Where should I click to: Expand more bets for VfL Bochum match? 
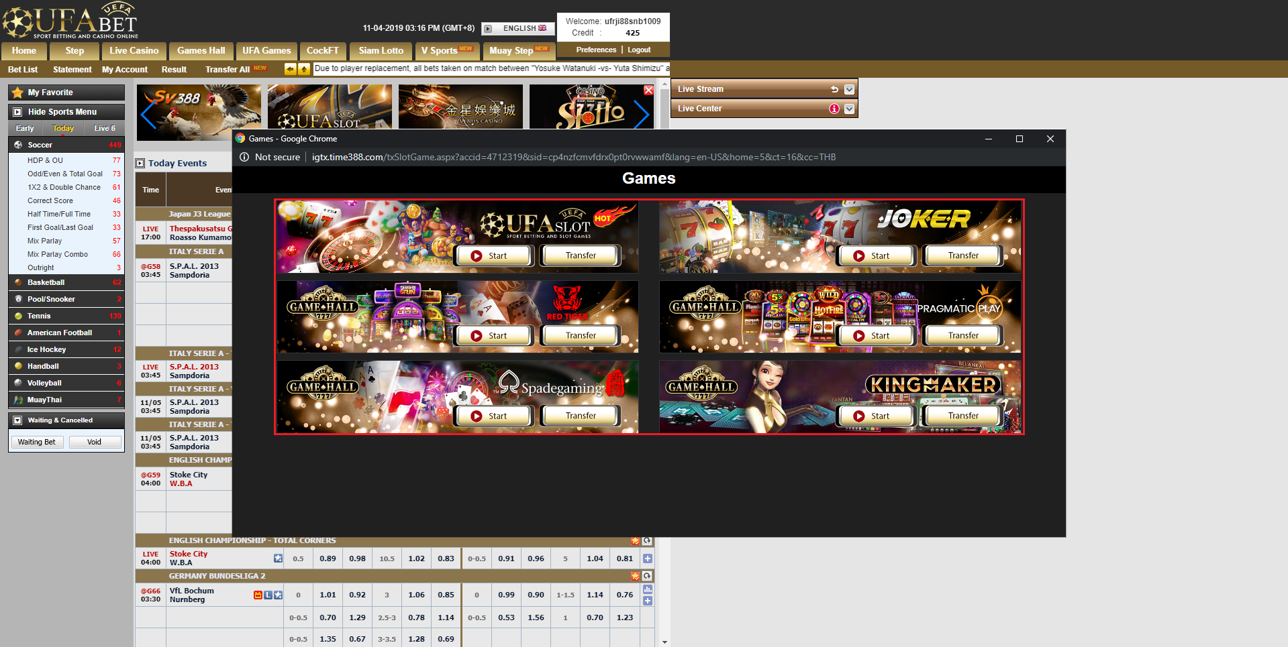pyautogui.click(x=648, y=601)
